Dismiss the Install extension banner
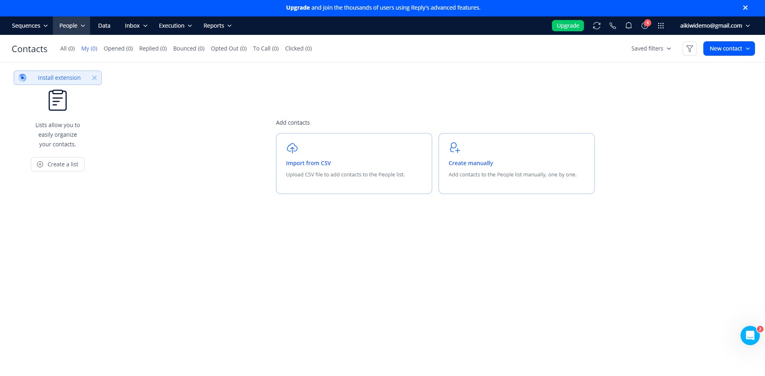The width and height of the screenshot is (765, 376). click(x=95, y=78)
